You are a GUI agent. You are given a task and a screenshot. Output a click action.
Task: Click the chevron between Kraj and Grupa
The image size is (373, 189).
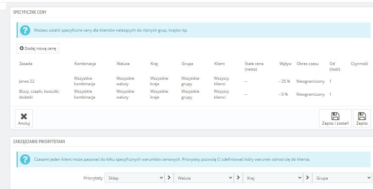pos(308,178)
